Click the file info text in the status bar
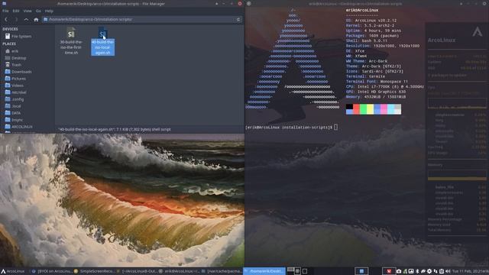 click(x=115, y=129)
